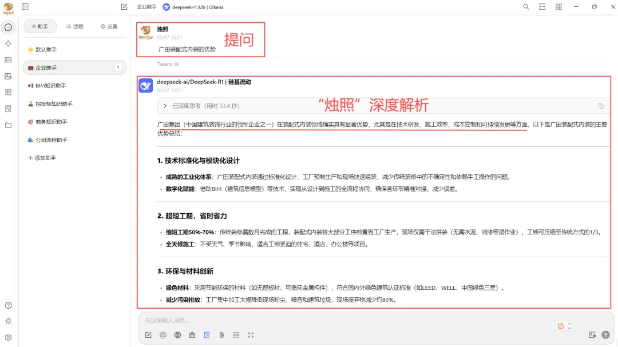Select 商务知识助手 in the list
The image size is (618, 347).
coord(74,122)
